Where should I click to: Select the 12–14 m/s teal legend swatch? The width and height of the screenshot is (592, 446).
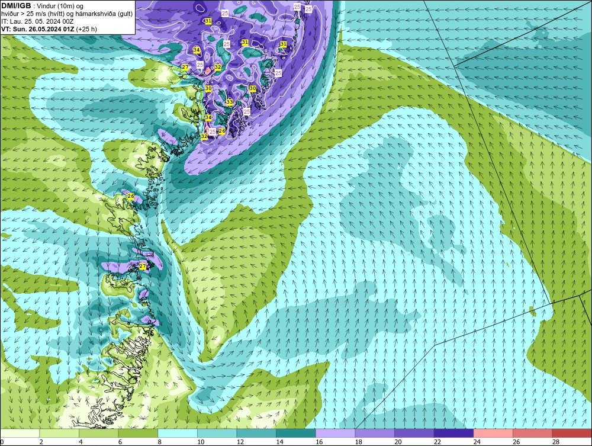click(256, 433)
